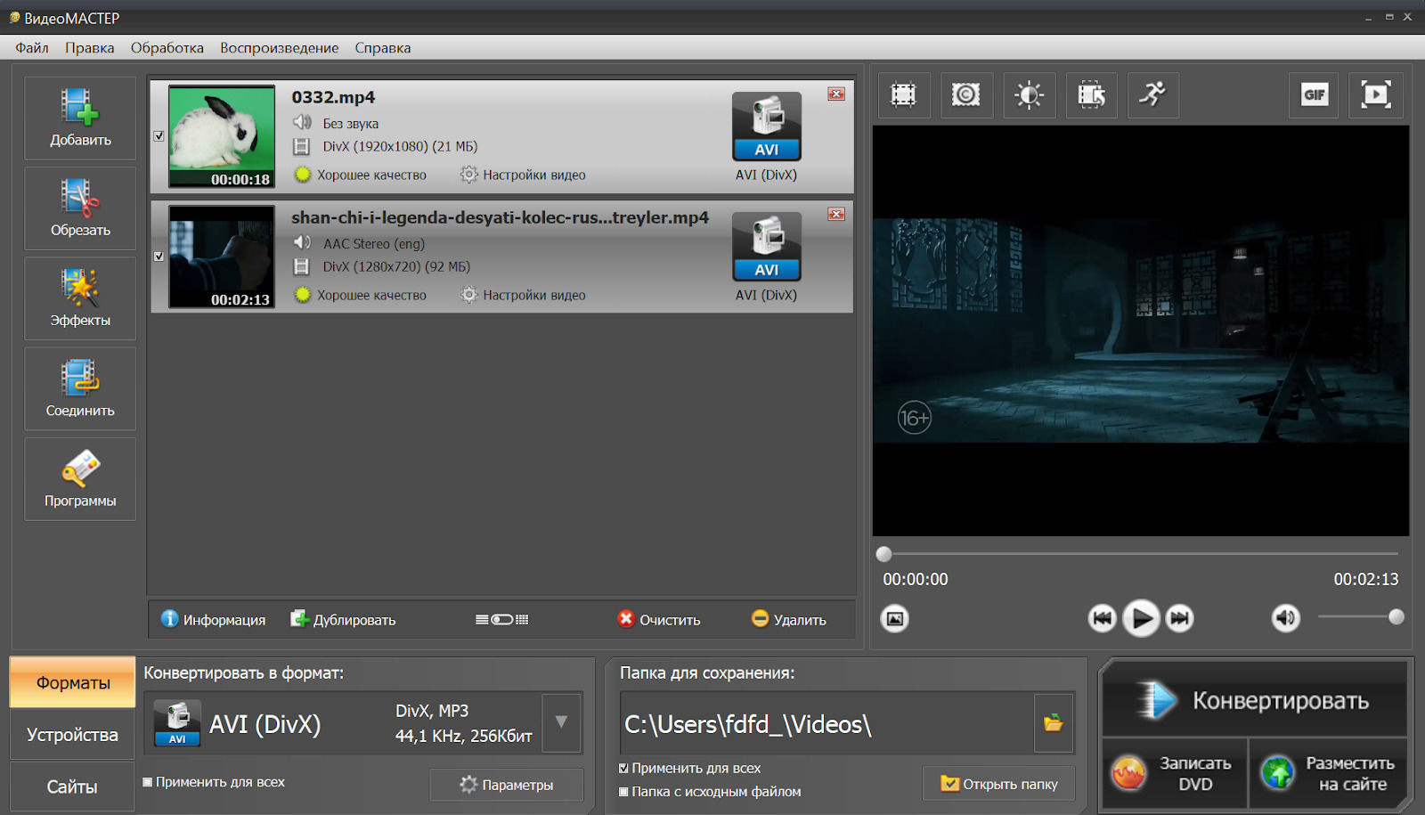Open the Хорошее качество selector for 0332.mp4
The height and width of the screenshot is (815, 1425).
click(x=370, y=175)
